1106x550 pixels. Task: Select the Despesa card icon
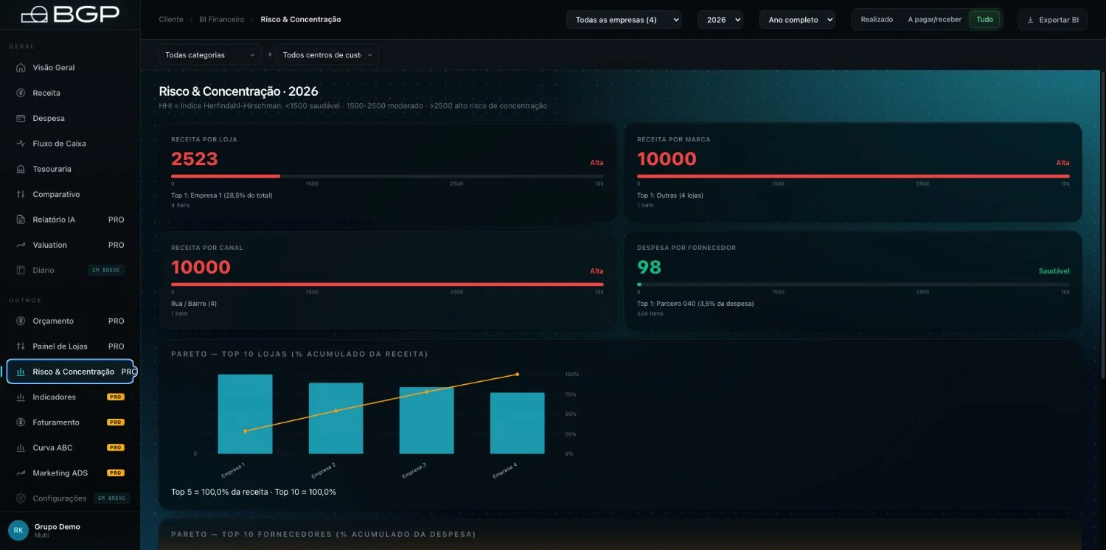(x=21, y=118)
